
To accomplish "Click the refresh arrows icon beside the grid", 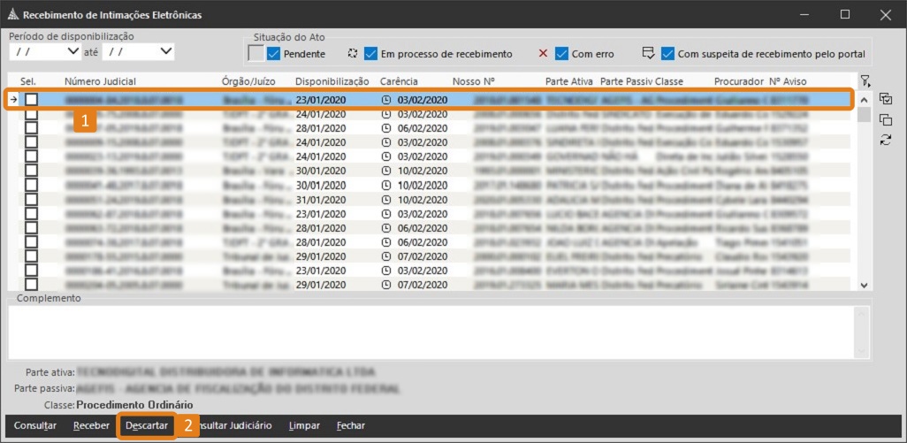I will coord(886,141).
